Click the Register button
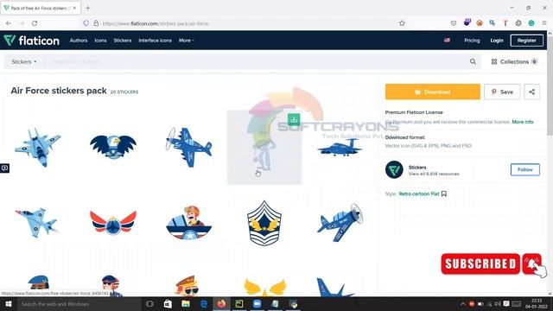The width and height of the screenshot is (553, 311). [526, 41]
